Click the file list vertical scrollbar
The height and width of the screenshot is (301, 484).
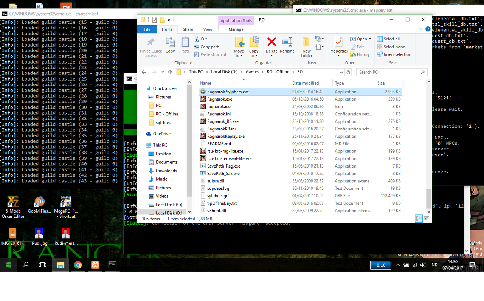[428, 151]
